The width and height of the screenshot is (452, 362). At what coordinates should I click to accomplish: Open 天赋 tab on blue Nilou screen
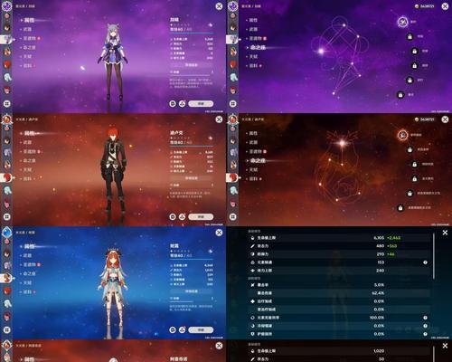click(x=27, y=282)
